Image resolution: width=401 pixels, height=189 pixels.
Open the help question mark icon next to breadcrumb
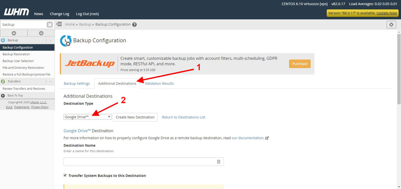click(x=134, y=25)
